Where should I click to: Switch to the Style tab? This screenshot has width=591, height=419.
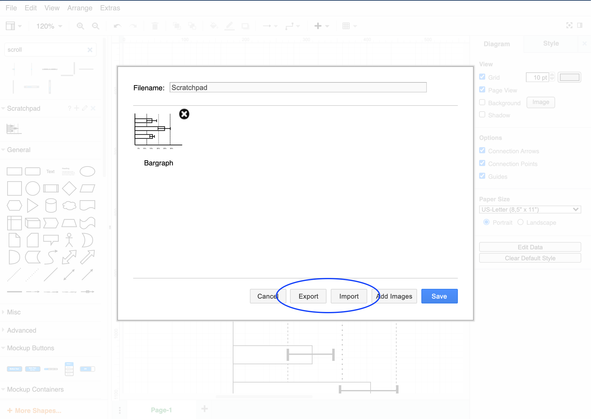coord(551,43)
